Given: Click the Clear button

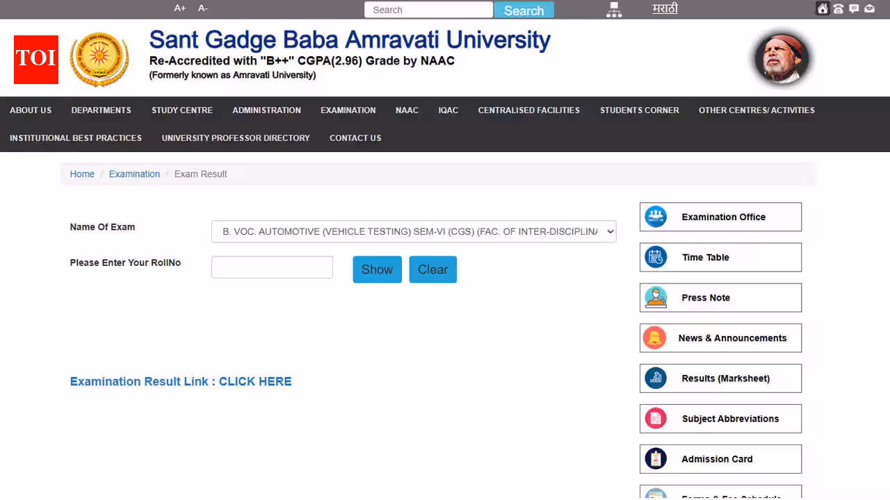Looking at the screenshot, I should pos(432,269).
